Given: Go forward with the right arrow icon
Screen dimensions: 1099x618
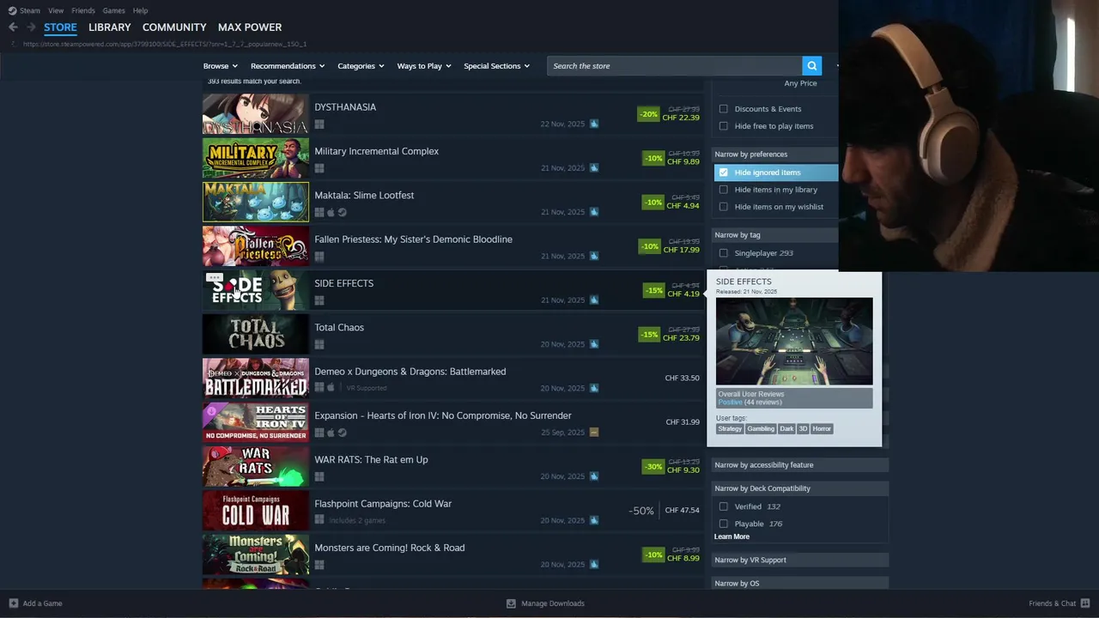Looking at the screenshot, I should click(x=31, y=27).
